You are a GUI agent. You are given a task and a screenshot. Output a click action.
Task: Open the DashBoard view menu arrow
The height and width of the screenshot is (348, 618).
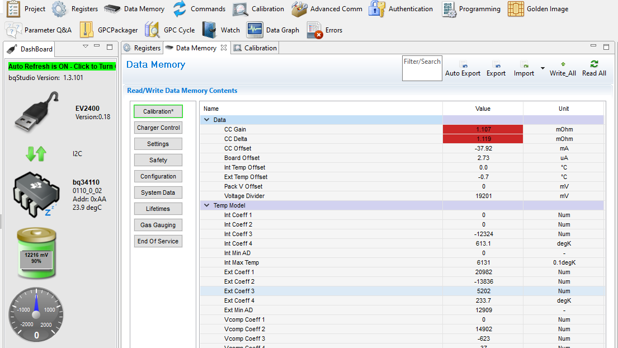85,46
